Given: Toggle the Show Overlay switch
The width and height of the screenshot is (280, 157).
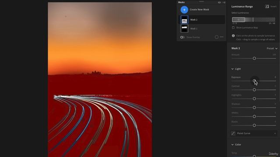Looking at the screenshot, I should coord(182,37).
